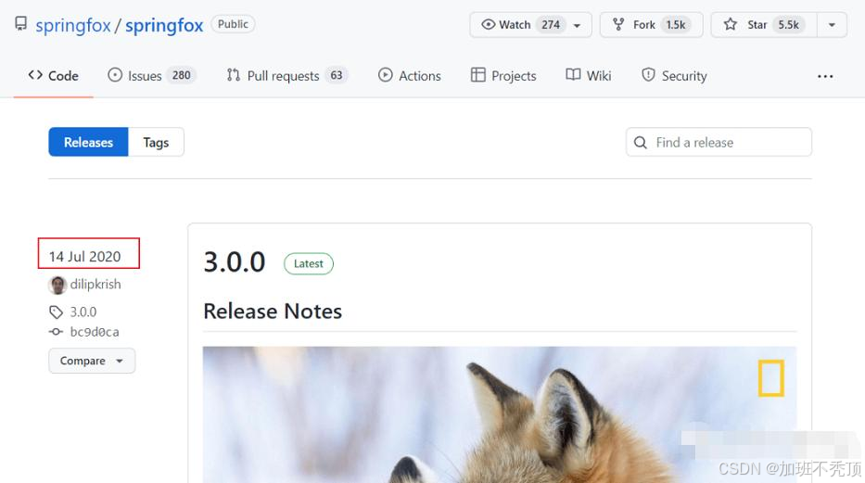Open the Pull requests tab
Image resolution: width=865 pixels, height=483 pixels.
(286, 75)
